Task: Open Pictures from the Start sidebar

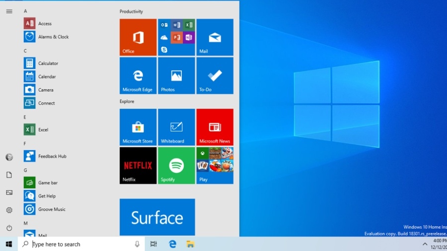Action: pos(9,192)
